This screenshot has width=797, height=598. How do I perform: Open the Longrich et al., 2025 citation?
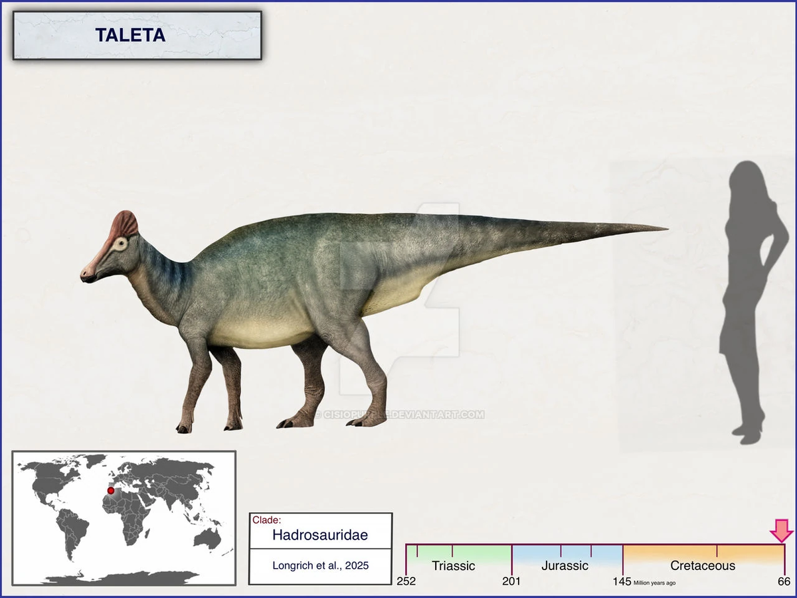pos(320,565)
